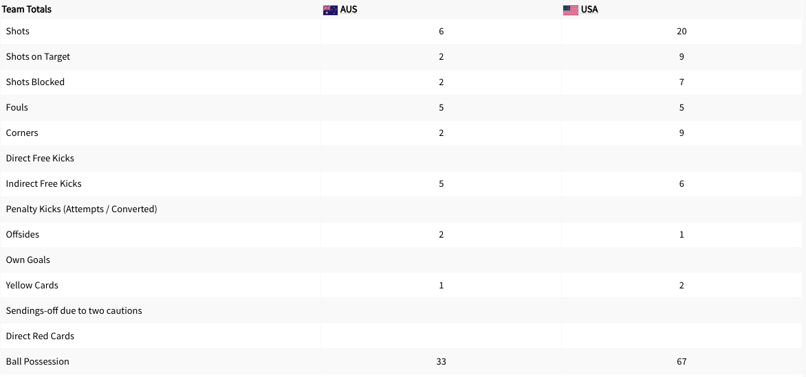Click the Penalty Kicks row label
The width and height of the screenshot is (806, 377).
81,209
